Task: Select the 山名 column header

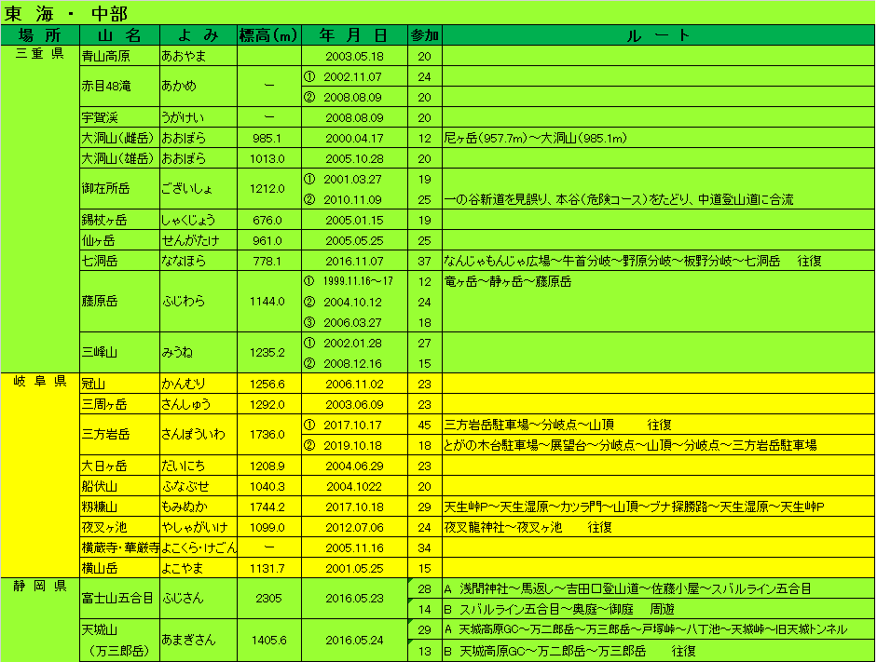Action: click(x=119, y=35)
